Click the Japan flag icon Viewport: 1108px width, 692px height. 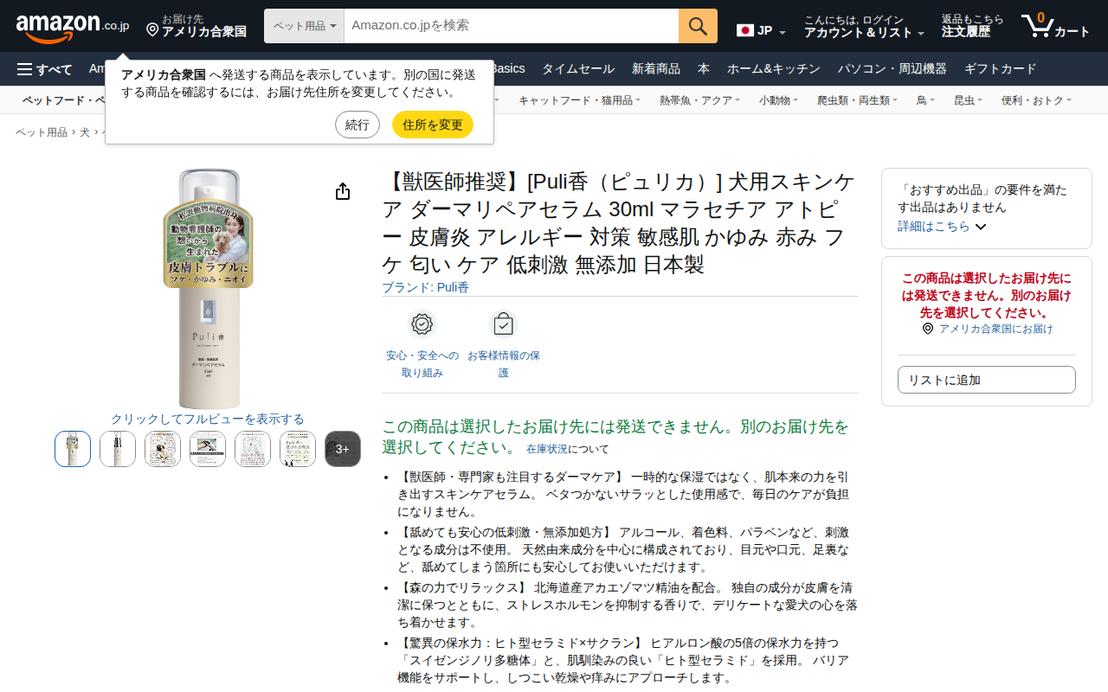pos(745,30)
